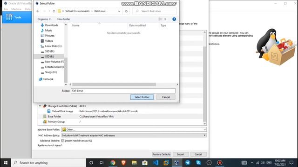This screenshot has height=167, width=298.
Task: Click the Import button
Action: click(x=181, y=154)
